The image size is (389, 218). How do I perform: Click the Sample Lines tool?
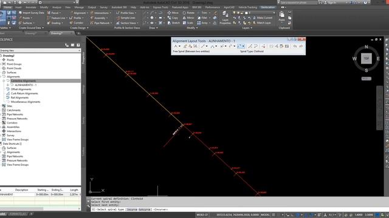(x=126, y=18)
